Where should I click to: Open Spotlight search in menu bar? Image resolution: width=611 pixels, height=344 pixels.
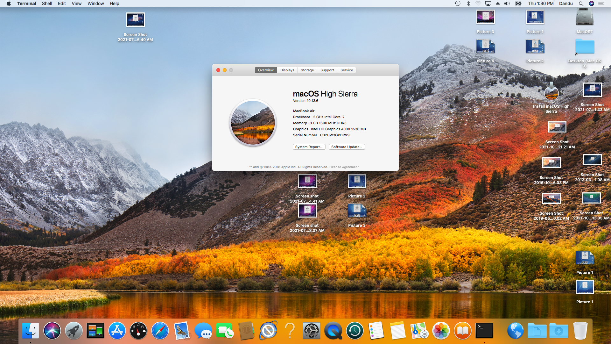click(581, 4)
